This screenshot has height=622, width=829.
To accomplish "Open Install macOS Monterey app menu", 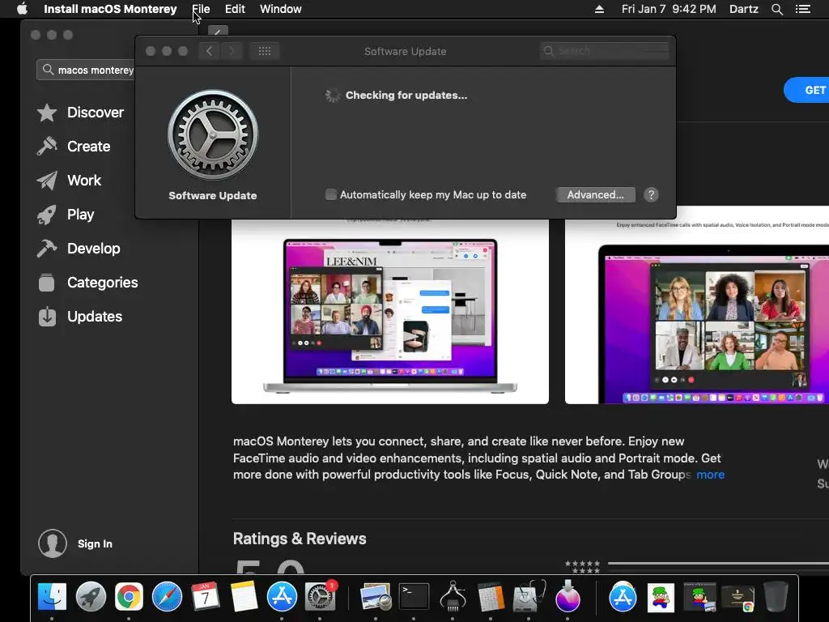I will click(x=110, y=9).
